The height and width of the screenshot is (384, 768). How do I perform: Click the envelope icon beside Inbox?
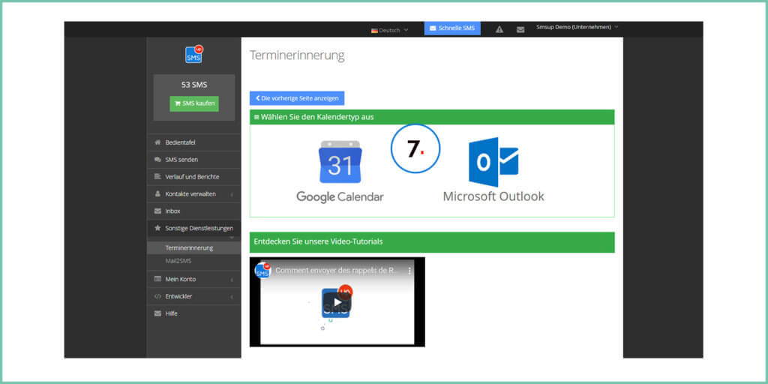157,211
